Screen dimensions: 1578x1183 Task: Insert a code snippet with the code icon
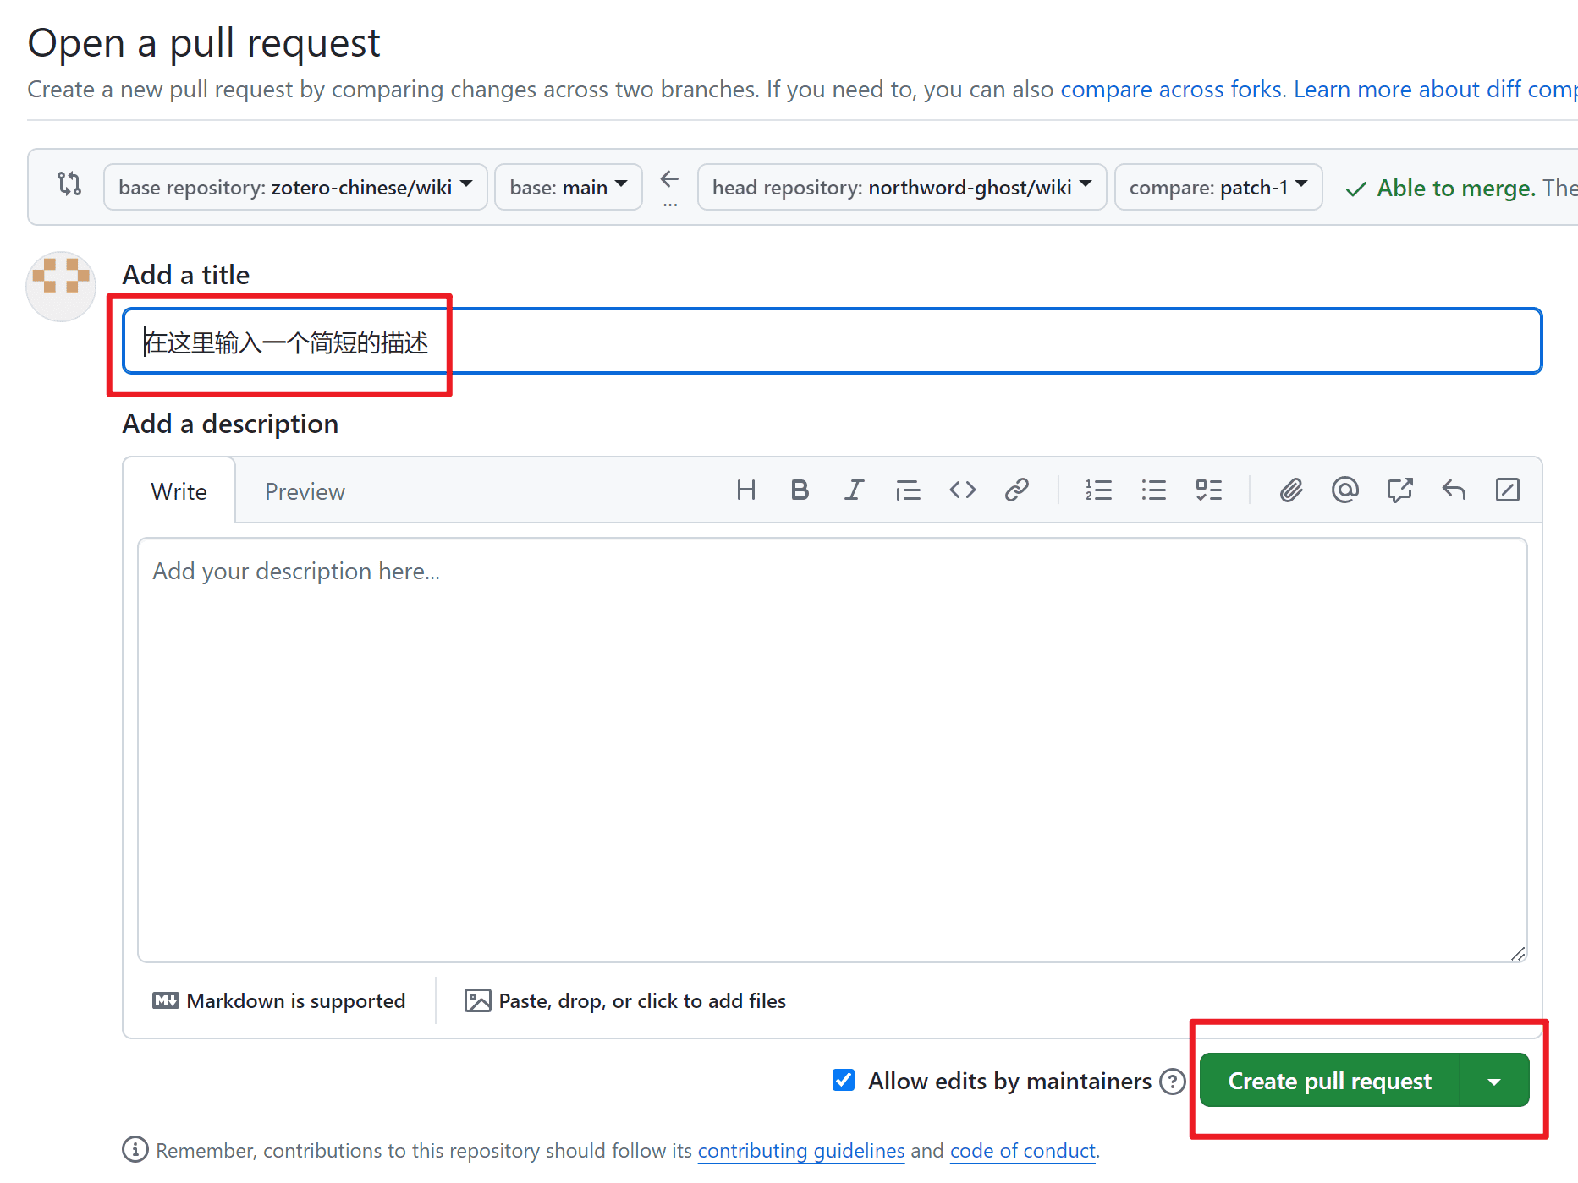click(x=962, y=490)
